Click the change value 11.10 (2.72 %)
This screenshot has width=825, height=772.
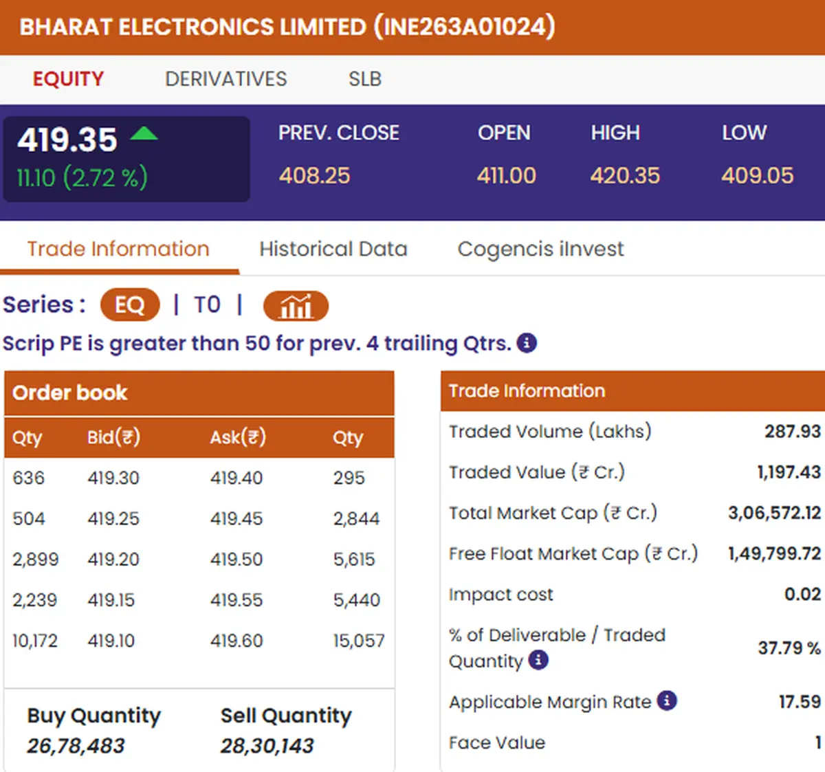[x=82, y=178]
